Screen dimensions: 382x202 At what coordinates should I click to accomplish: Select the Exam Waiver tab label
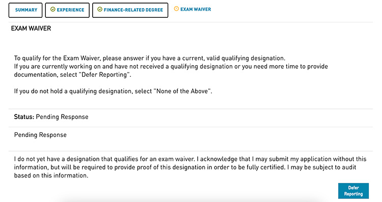click(x=196, y=9)
